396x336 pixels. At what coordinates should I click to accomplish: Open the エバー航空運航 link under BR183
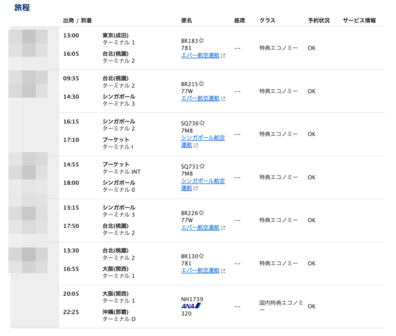[x=200, y=55]
